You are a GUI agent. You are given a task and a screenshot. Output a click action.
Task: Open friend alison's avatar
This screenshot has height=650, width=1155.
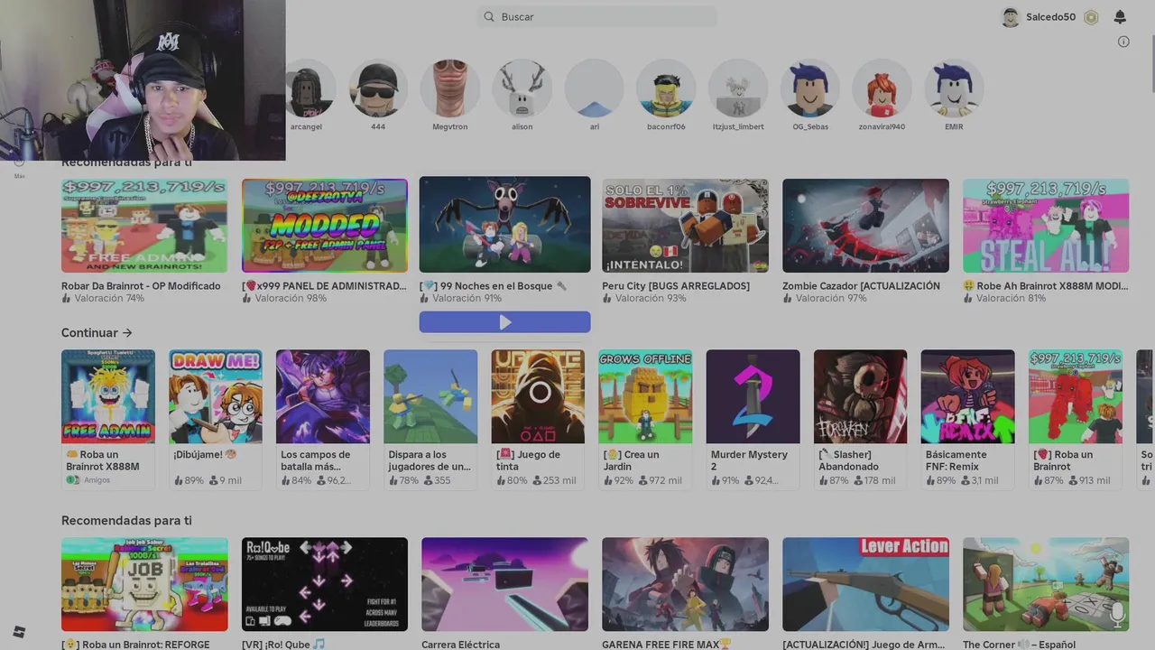point(522,88)
